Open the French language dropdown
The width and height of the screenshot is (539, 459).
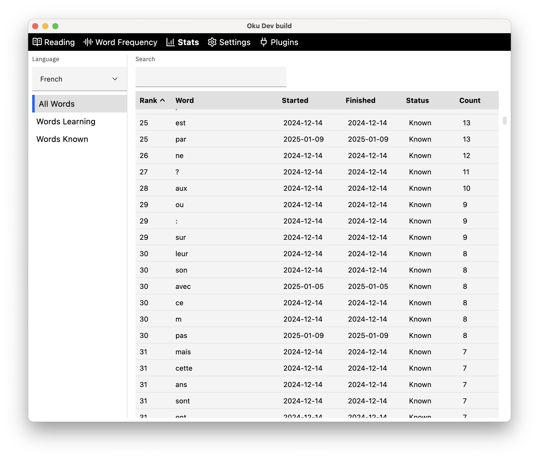coord(79,79)
